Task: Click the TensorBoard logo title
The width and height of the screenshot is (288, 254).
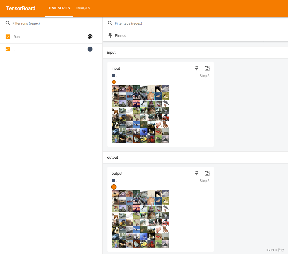Action: pos(21,8)
